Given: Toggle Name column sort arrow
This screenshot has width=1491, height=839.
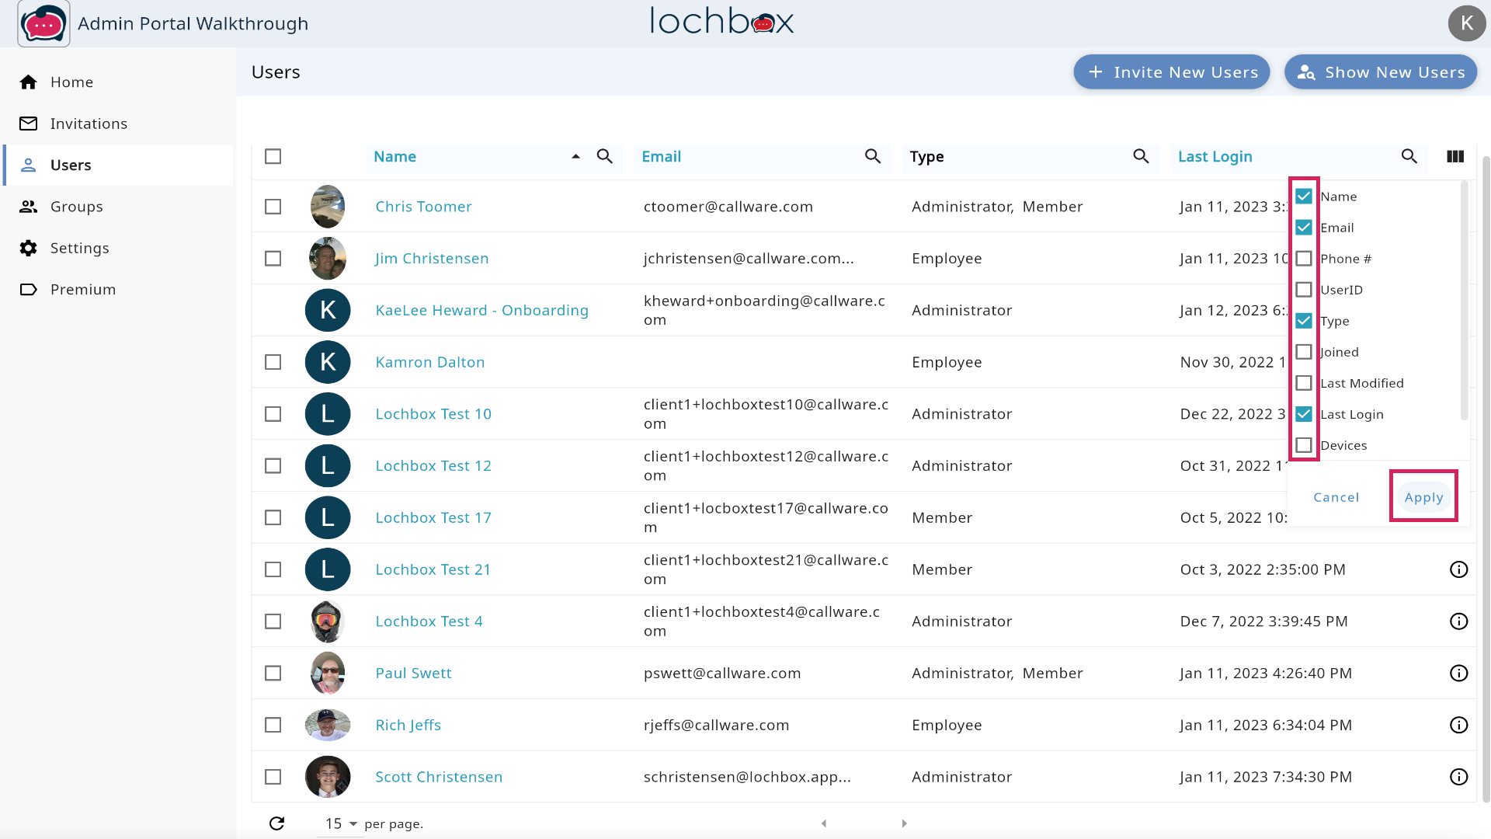Looking at the screenshot, I should [575, 156].
